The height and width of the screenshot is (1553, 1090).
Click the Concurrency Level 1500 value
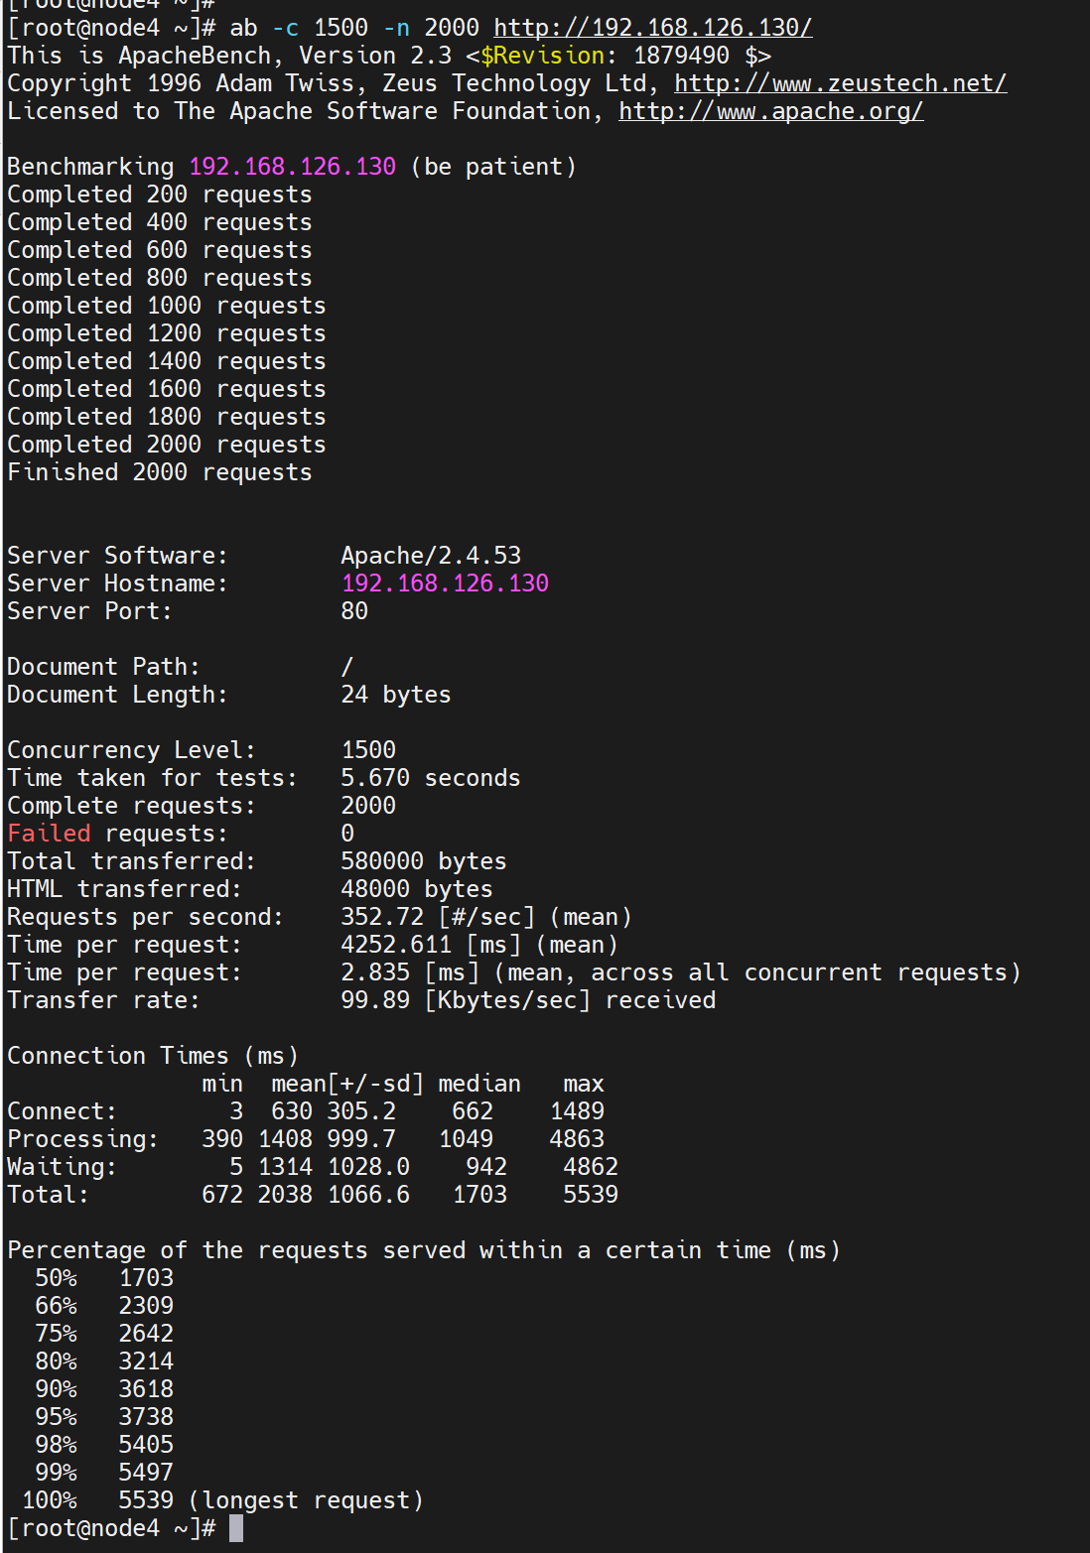pos(368,750)
